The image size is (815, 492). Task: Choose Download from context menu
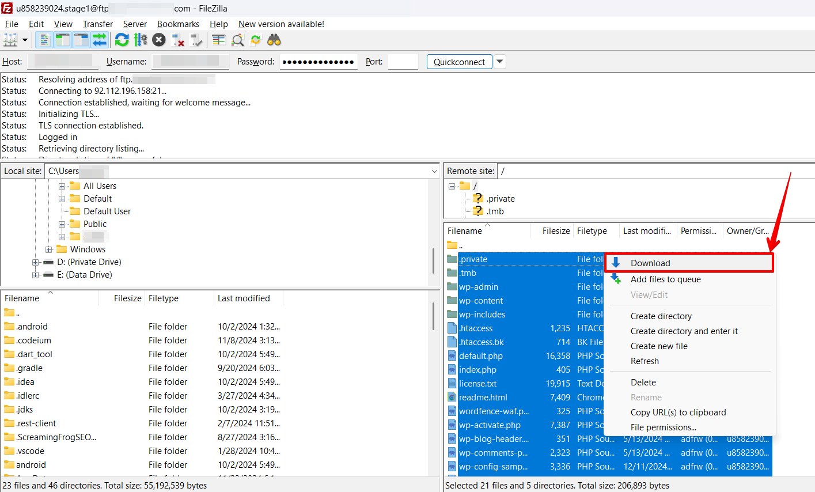688,263
